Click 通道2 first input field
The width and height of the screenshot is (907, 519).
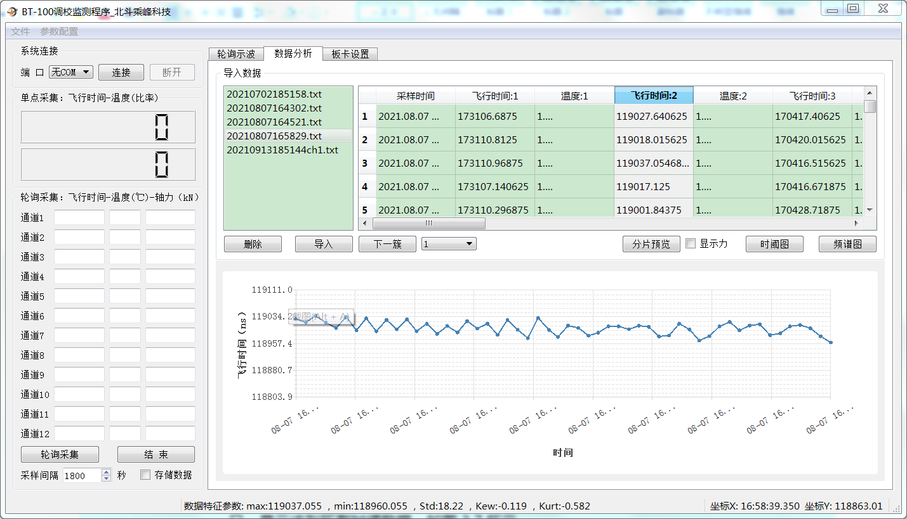(79, 238)
